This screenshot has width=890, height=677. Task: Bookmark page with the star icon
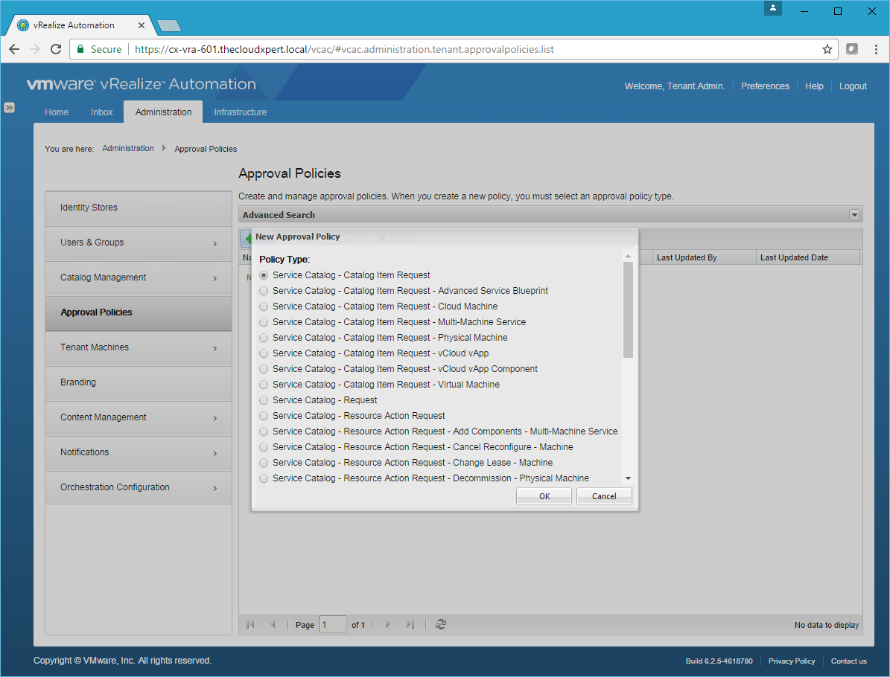click(827, 49)
